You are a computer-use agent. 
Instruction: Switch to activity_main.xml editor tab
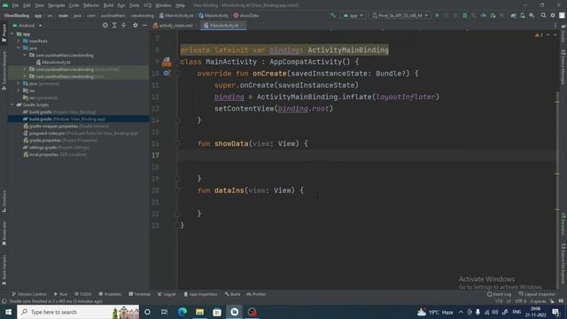(x=175, y=26)
